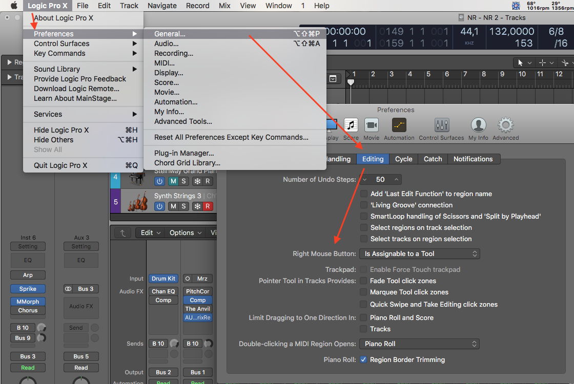Enable SmartLoop handling of Scissors checkbox
Image resolution: width=574 pixels, height=384 pixels.
pos(363,217)
